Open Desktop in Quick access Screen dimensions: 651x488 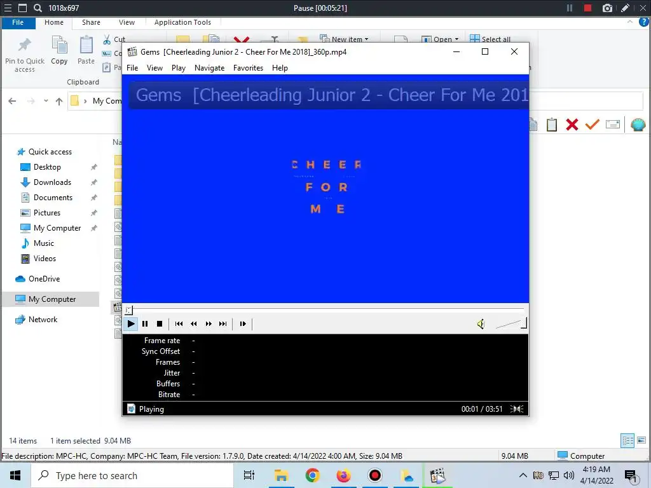click(47, 167)
